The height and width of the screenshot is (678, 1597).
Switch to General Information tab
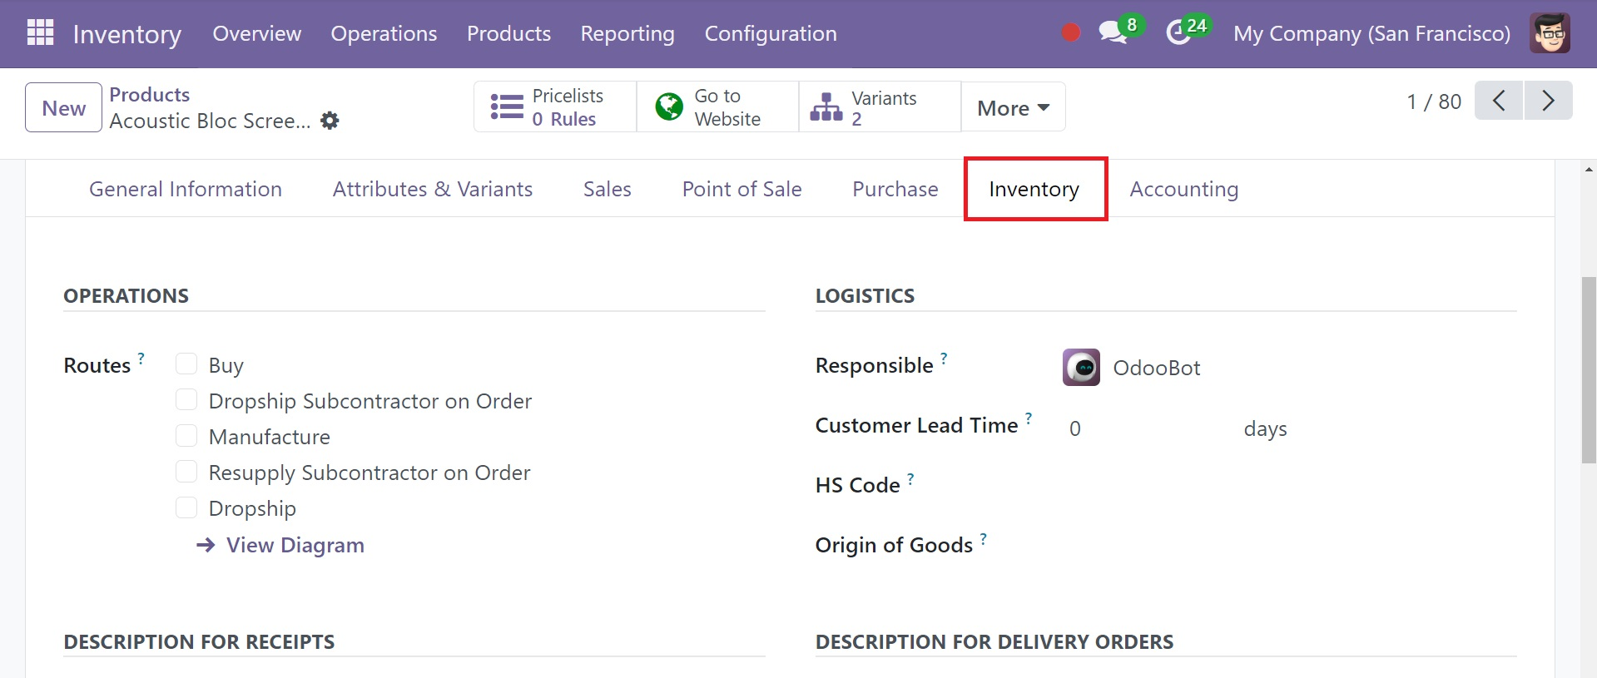coord(186,189)
